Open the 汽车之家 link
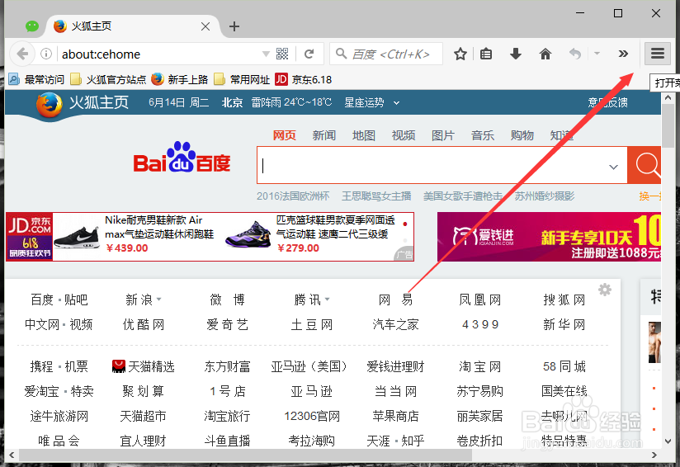The width and height of the screenshot is (680, 467). 395,324
